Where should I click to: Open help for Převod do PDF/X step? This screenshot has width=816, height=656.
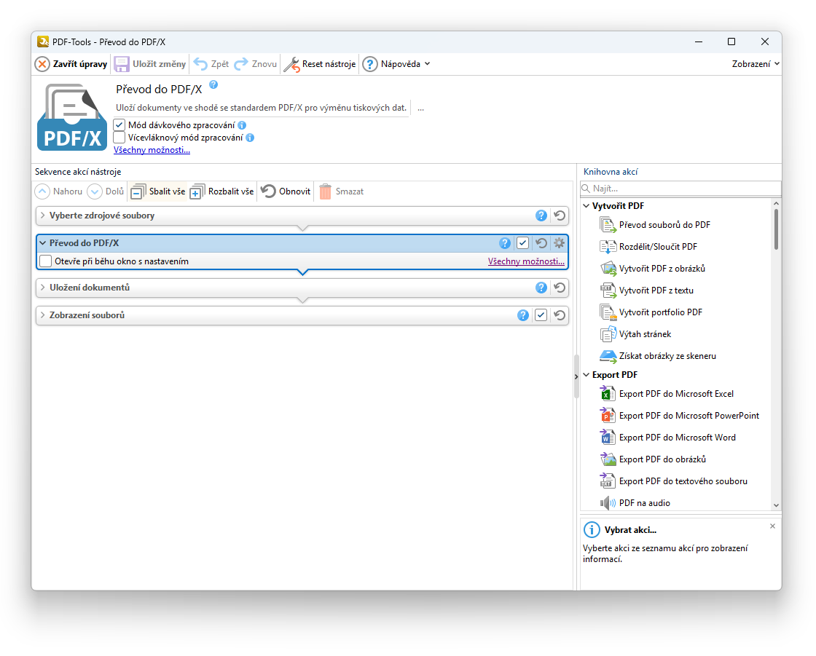[x=505, y=243]
